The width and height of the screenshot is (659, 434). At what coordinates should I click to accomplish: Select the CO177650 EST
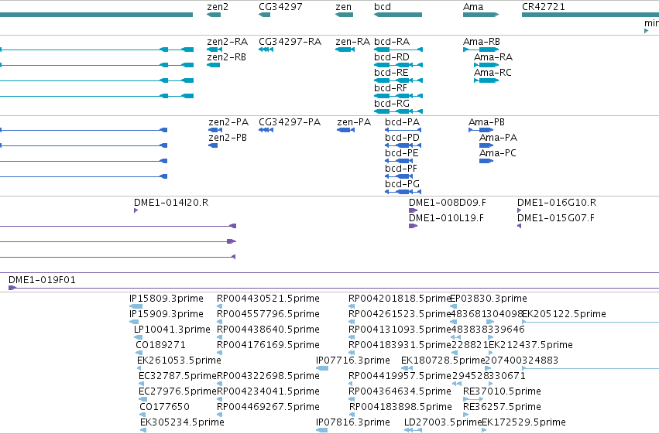[x=143, y=415]
